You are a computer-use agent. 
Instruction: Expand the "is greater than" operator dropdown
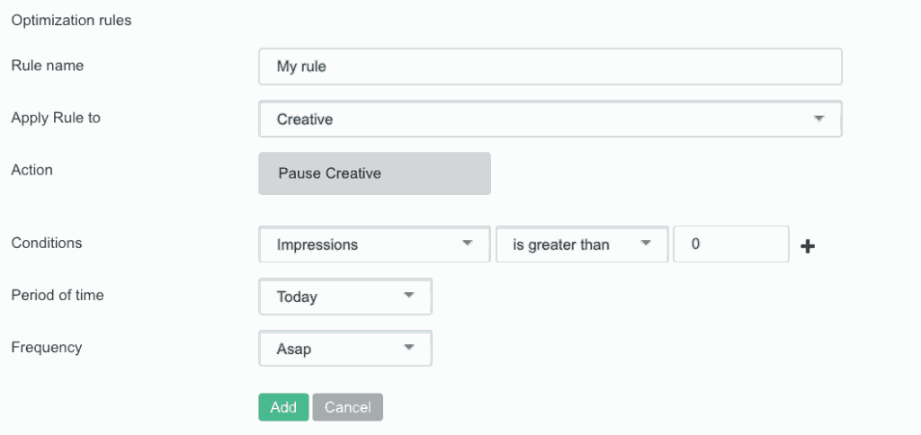tap(581, 244)
